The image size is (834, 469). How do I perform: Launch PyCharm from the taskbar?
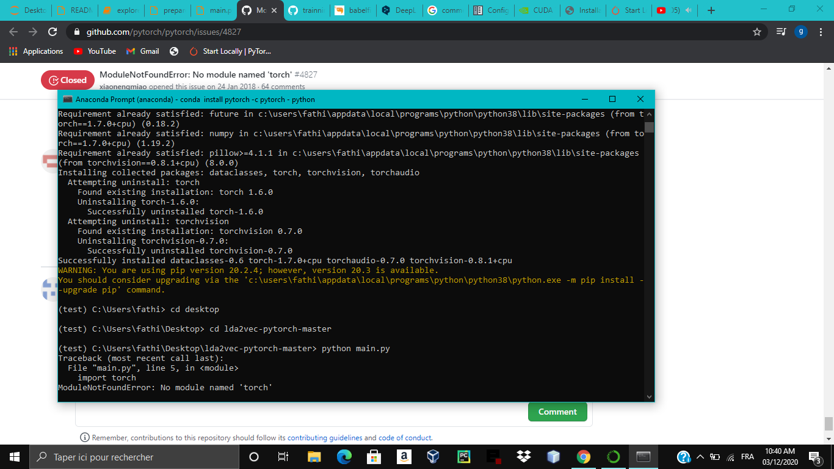pyautogui.click(x=463, y=456)
